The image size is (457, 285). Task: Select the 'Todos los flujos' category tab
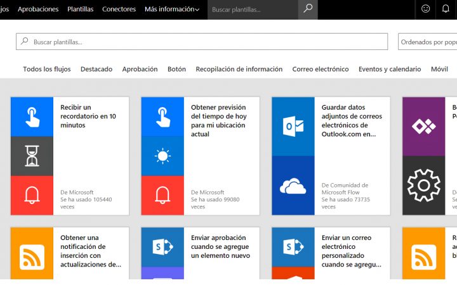tap(47, 69)
